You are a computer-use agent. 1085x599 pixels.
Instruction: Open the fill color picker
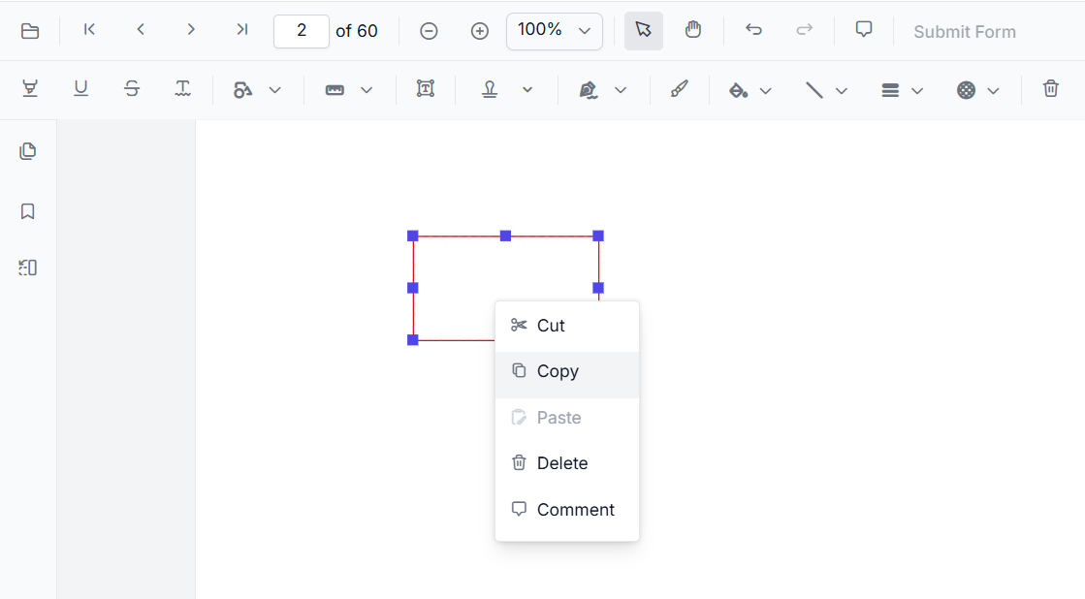pyautogui.click(x=741, y=89)
